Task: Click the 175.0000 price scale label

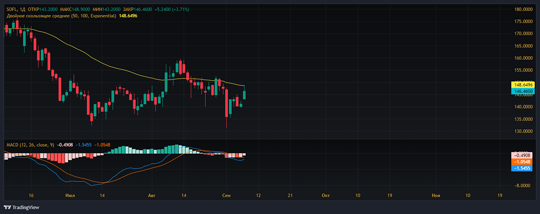Action: tap(523, 22)
